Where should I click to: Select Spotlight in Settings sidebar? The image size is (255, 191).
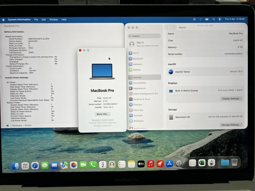pos(145,115)
